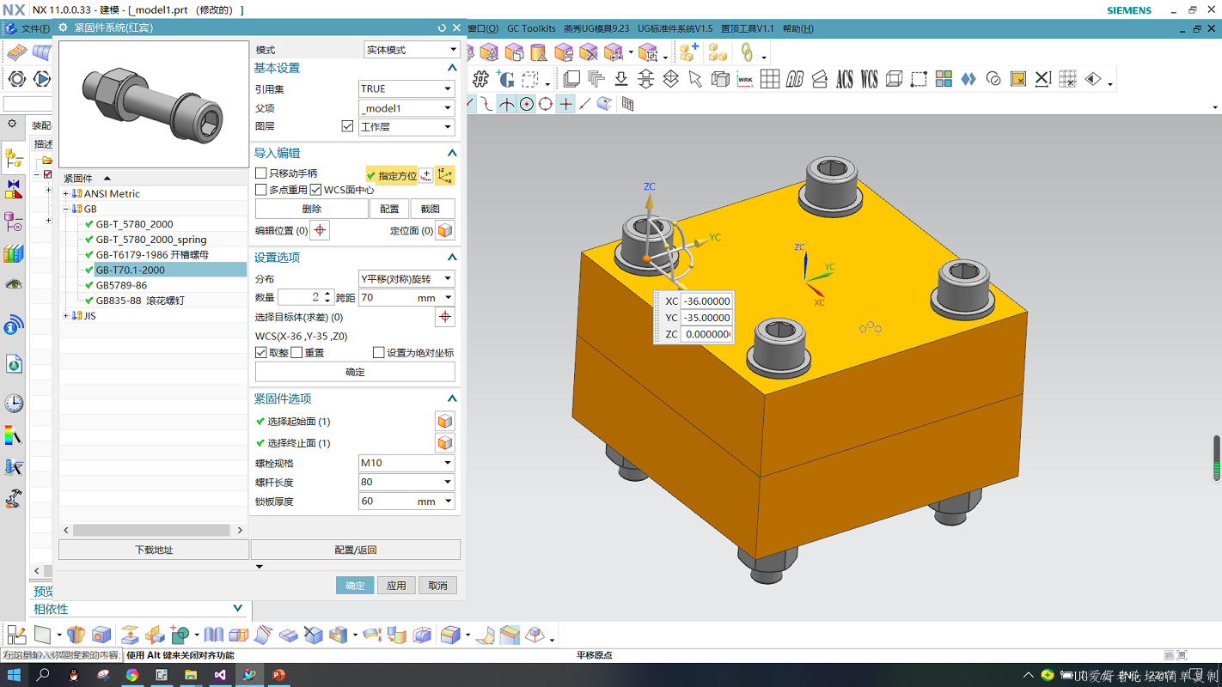
Task: Open Windows search magnifier on taskbar
Action: [44, 675]
